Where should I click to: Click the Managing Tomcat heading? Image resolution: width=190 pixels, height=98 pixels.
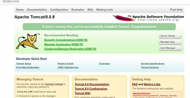(x=30, y=79)
